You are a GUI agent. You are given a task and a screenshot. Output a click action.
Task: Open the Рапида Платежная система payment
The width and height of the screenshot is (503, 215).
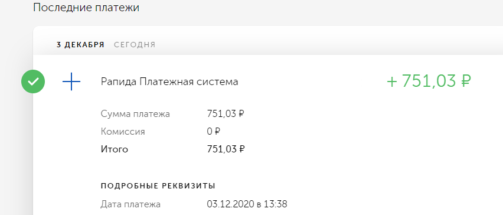click(169, 82)
